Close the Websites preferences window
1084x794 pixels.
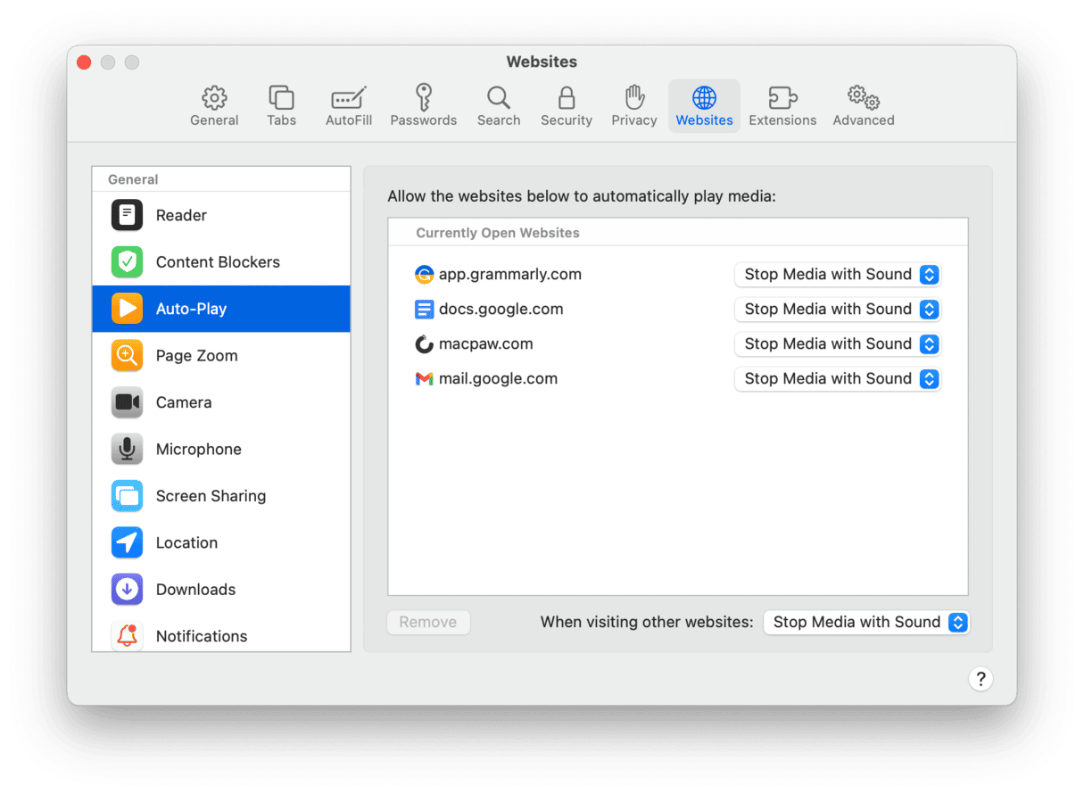pos(84,62)
